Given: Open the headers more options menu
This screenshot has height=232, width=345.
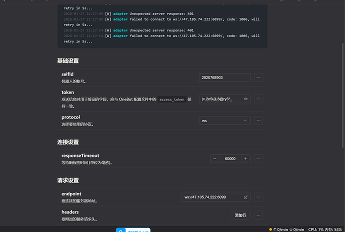Looking at the screenshot, I should point(258,215).
